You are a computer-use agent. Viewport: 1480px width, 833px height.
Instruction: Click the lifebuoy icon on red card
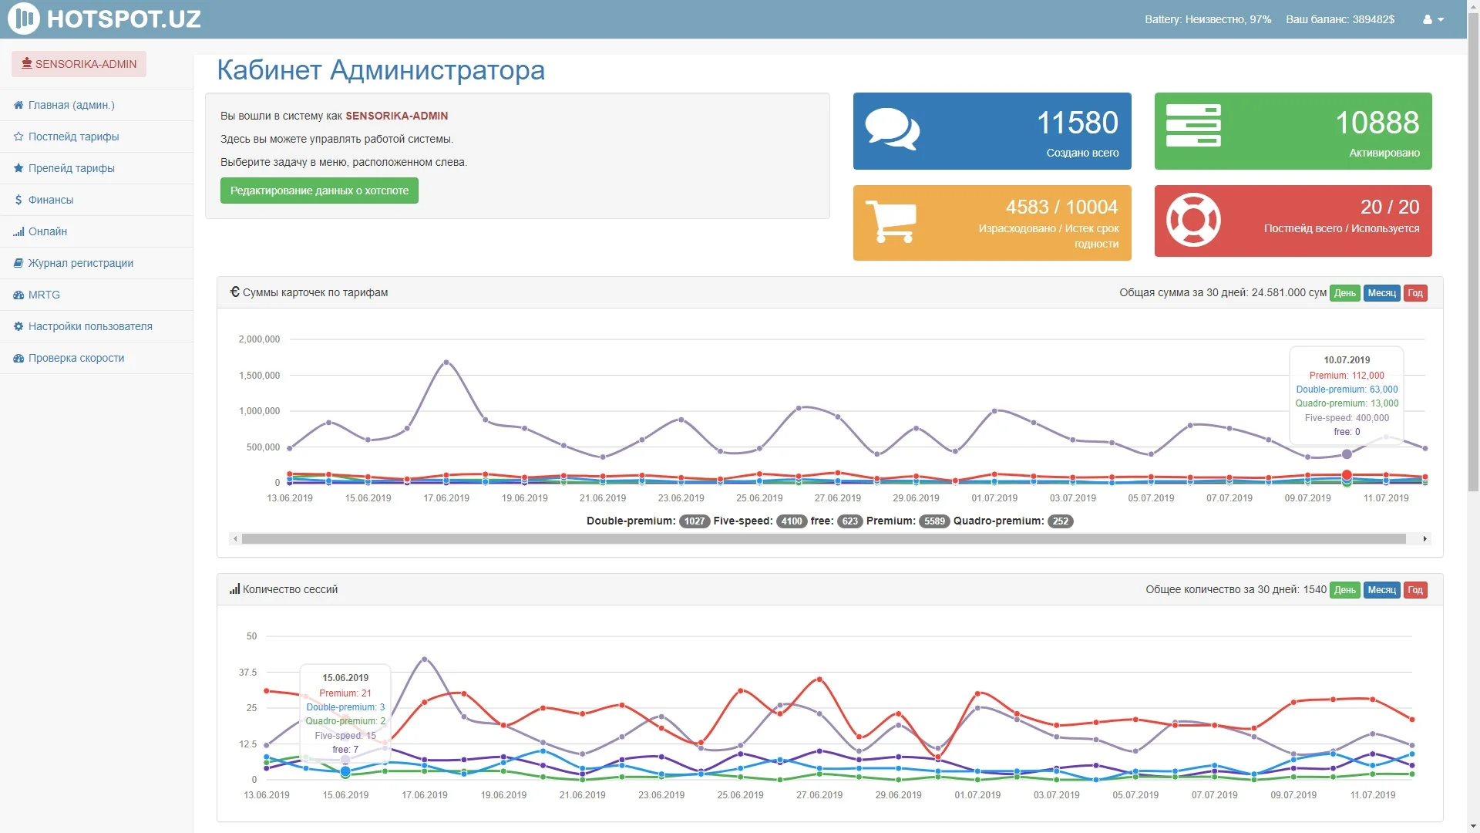(1192, 221)
